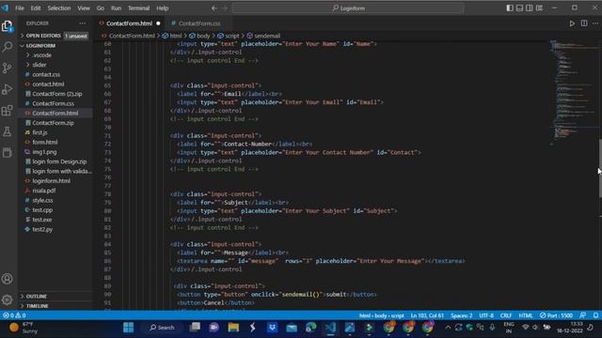Click breadcrumb item script
This screenshot has height=338, width=602.
tap(229, 36)
